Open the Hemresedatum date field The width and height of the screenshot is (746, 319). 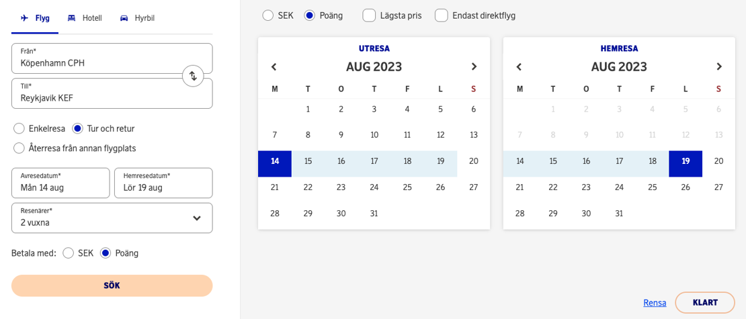[163, 183]
